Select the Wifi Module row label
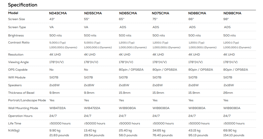The height and width of the screenshot is (139, 263). (17, 77)
